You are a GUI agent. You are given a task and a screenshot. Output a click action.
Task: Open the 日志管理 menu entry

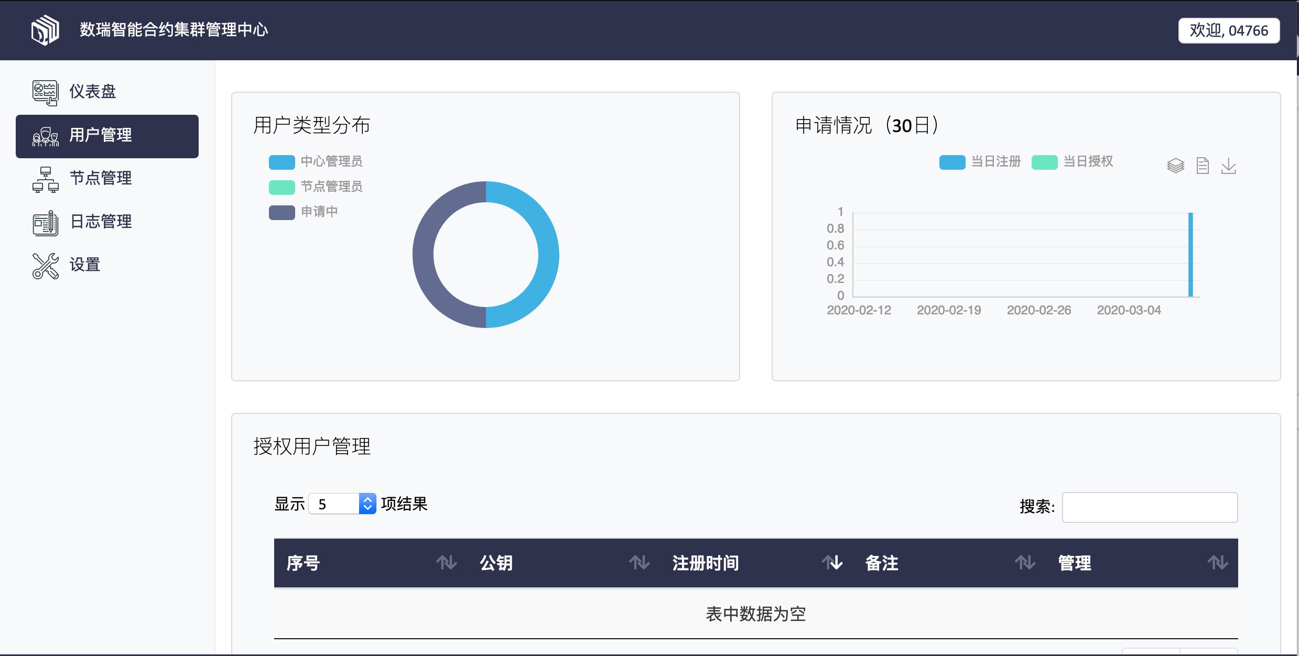point(101,222)
